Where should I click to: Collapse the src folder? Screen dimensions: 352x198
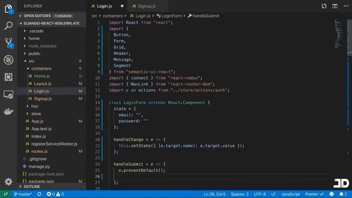tap(25, 61)
